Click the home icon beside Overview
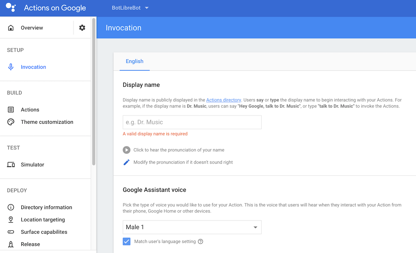416x253 pixels. click(11, 28)
